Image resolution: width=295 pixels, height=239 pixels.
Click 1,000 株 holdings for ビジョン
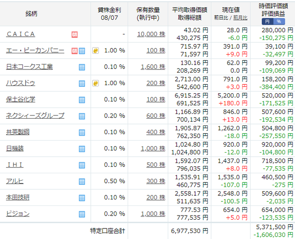153,214
